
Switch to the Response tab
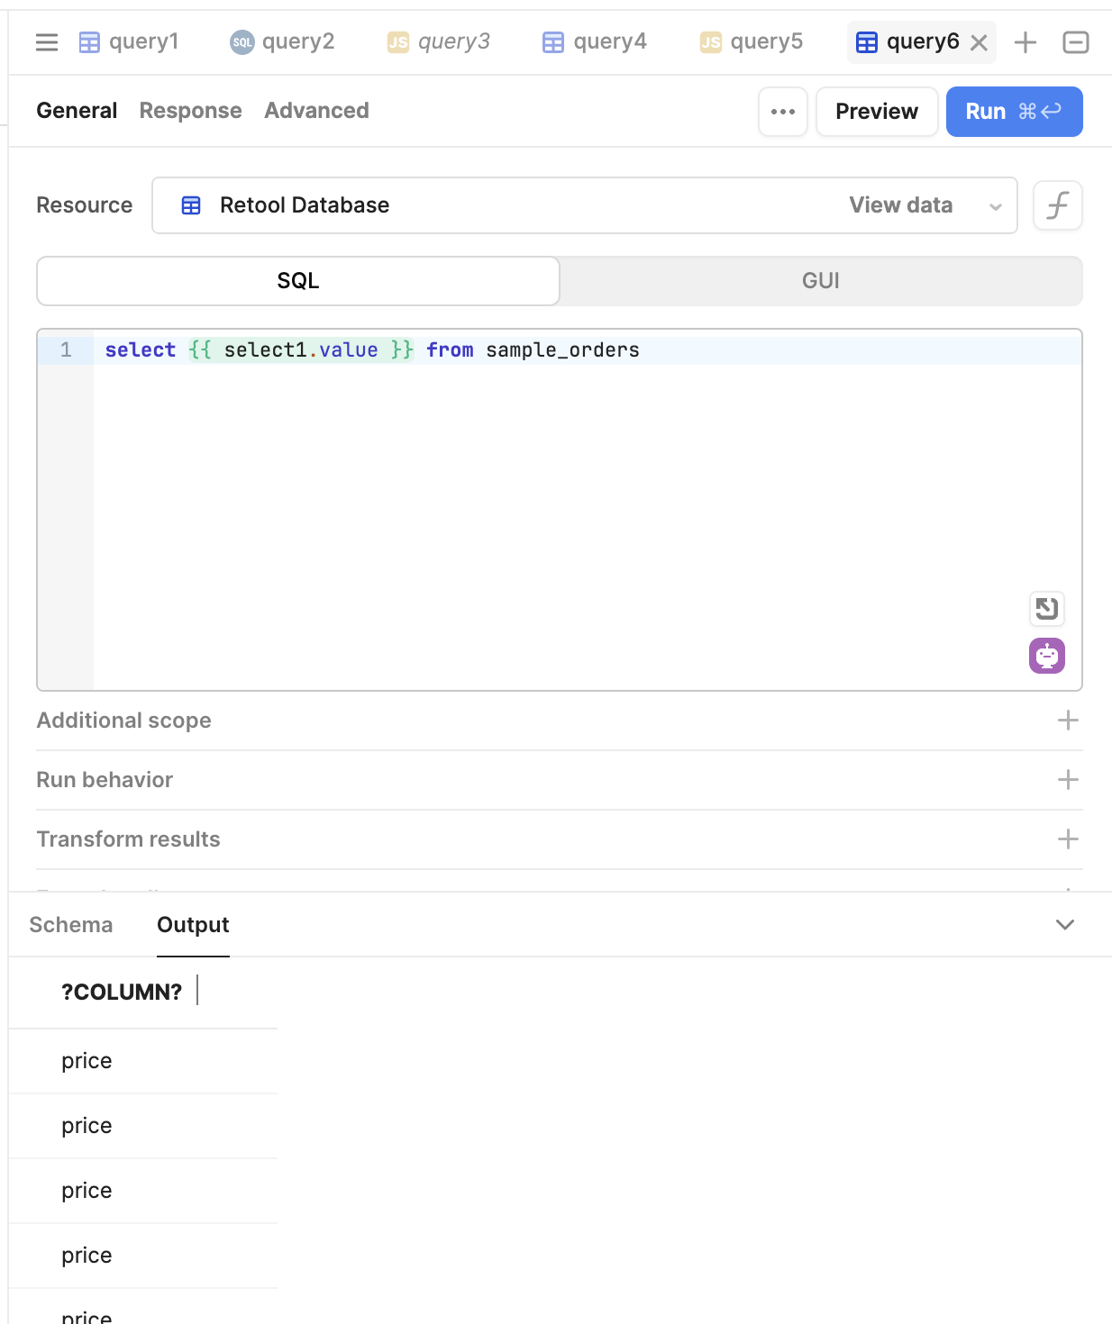(190, 111)
